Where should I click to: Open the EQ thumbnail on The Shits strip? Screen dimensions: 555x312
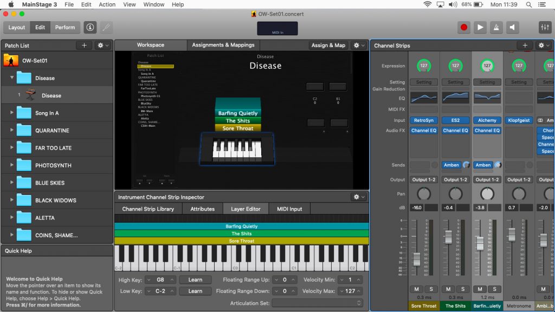[x=455, y=98]
